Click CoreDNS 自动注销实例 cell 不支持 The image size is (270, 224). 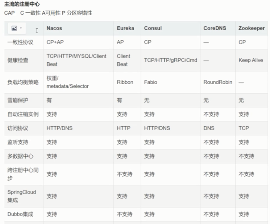(211, 114)
